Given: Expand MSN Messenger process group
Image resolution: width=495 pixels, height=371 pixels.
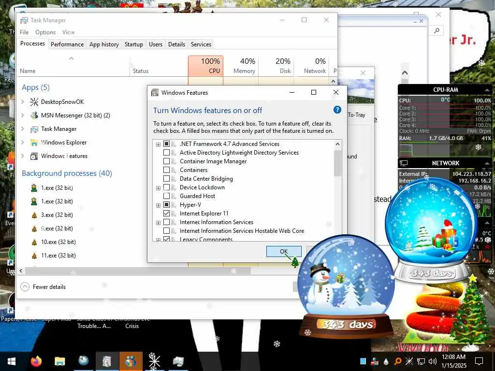Looking at the screenshot, I should point(22,115).
